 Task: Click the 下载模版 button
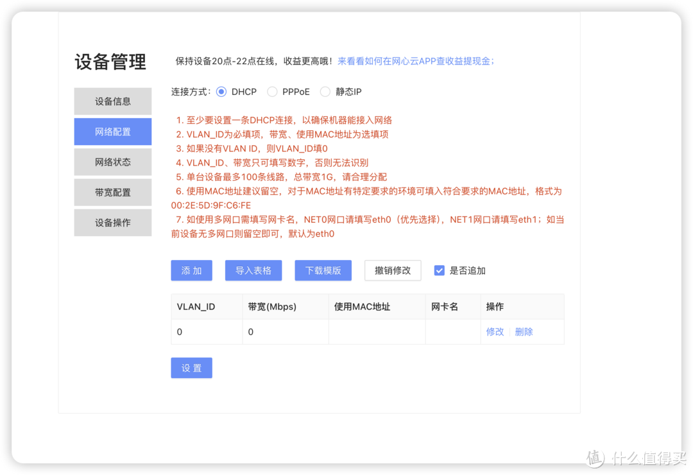323,270
